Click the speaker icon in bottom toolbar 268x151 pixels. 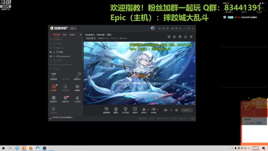pyautogui.click(x=153, y=109)
